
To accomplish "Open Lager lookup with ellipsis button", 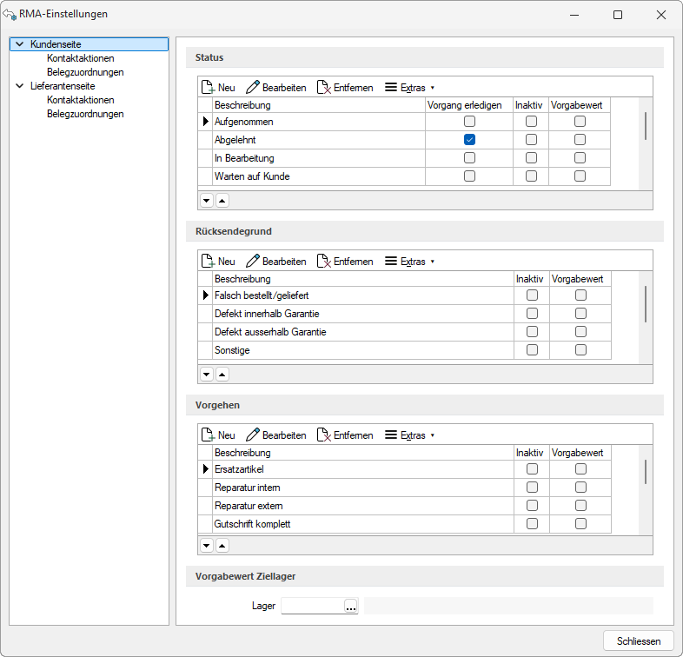I will (351, 606).
